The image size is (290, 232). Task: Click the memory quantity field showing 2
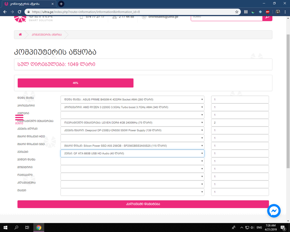(240, 123)
